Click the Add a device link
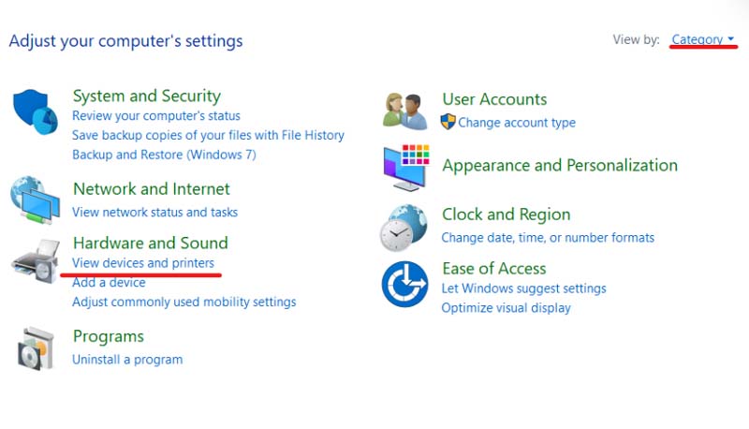The image size is (749, 429). 109,283
